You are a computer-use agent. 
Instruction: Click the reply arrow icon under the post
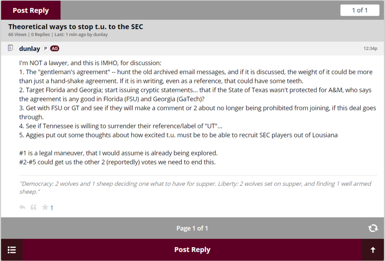click(22, 207)
